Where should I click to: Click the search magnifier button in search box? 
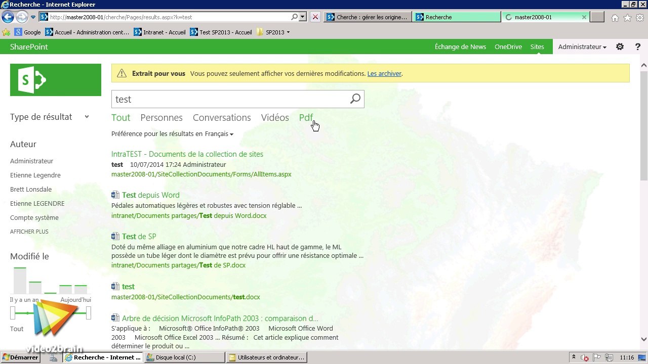tap(355, 99)
